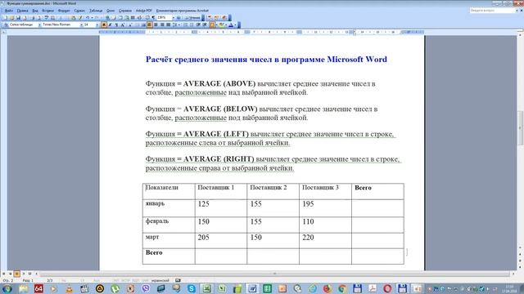Open the Сервис menu
The height and width of the screenshot is (294, 524).
click(79, 11)
